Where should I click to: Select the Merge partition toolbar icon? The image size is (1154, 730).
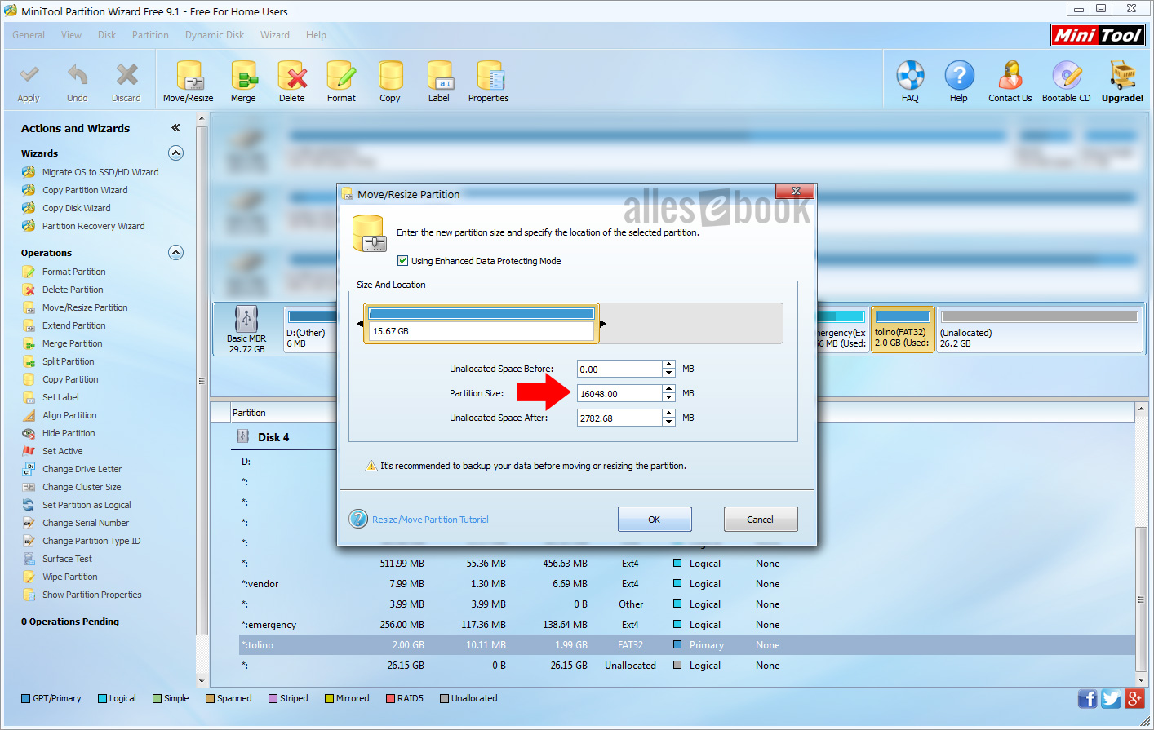point(243,82)
